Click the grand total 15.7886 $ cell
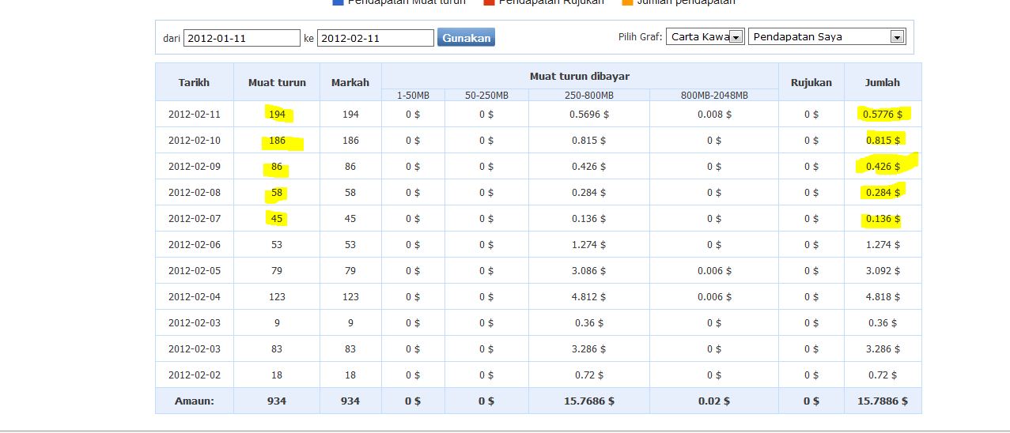This screenshot has width=1010, height=433. [883, 401]
